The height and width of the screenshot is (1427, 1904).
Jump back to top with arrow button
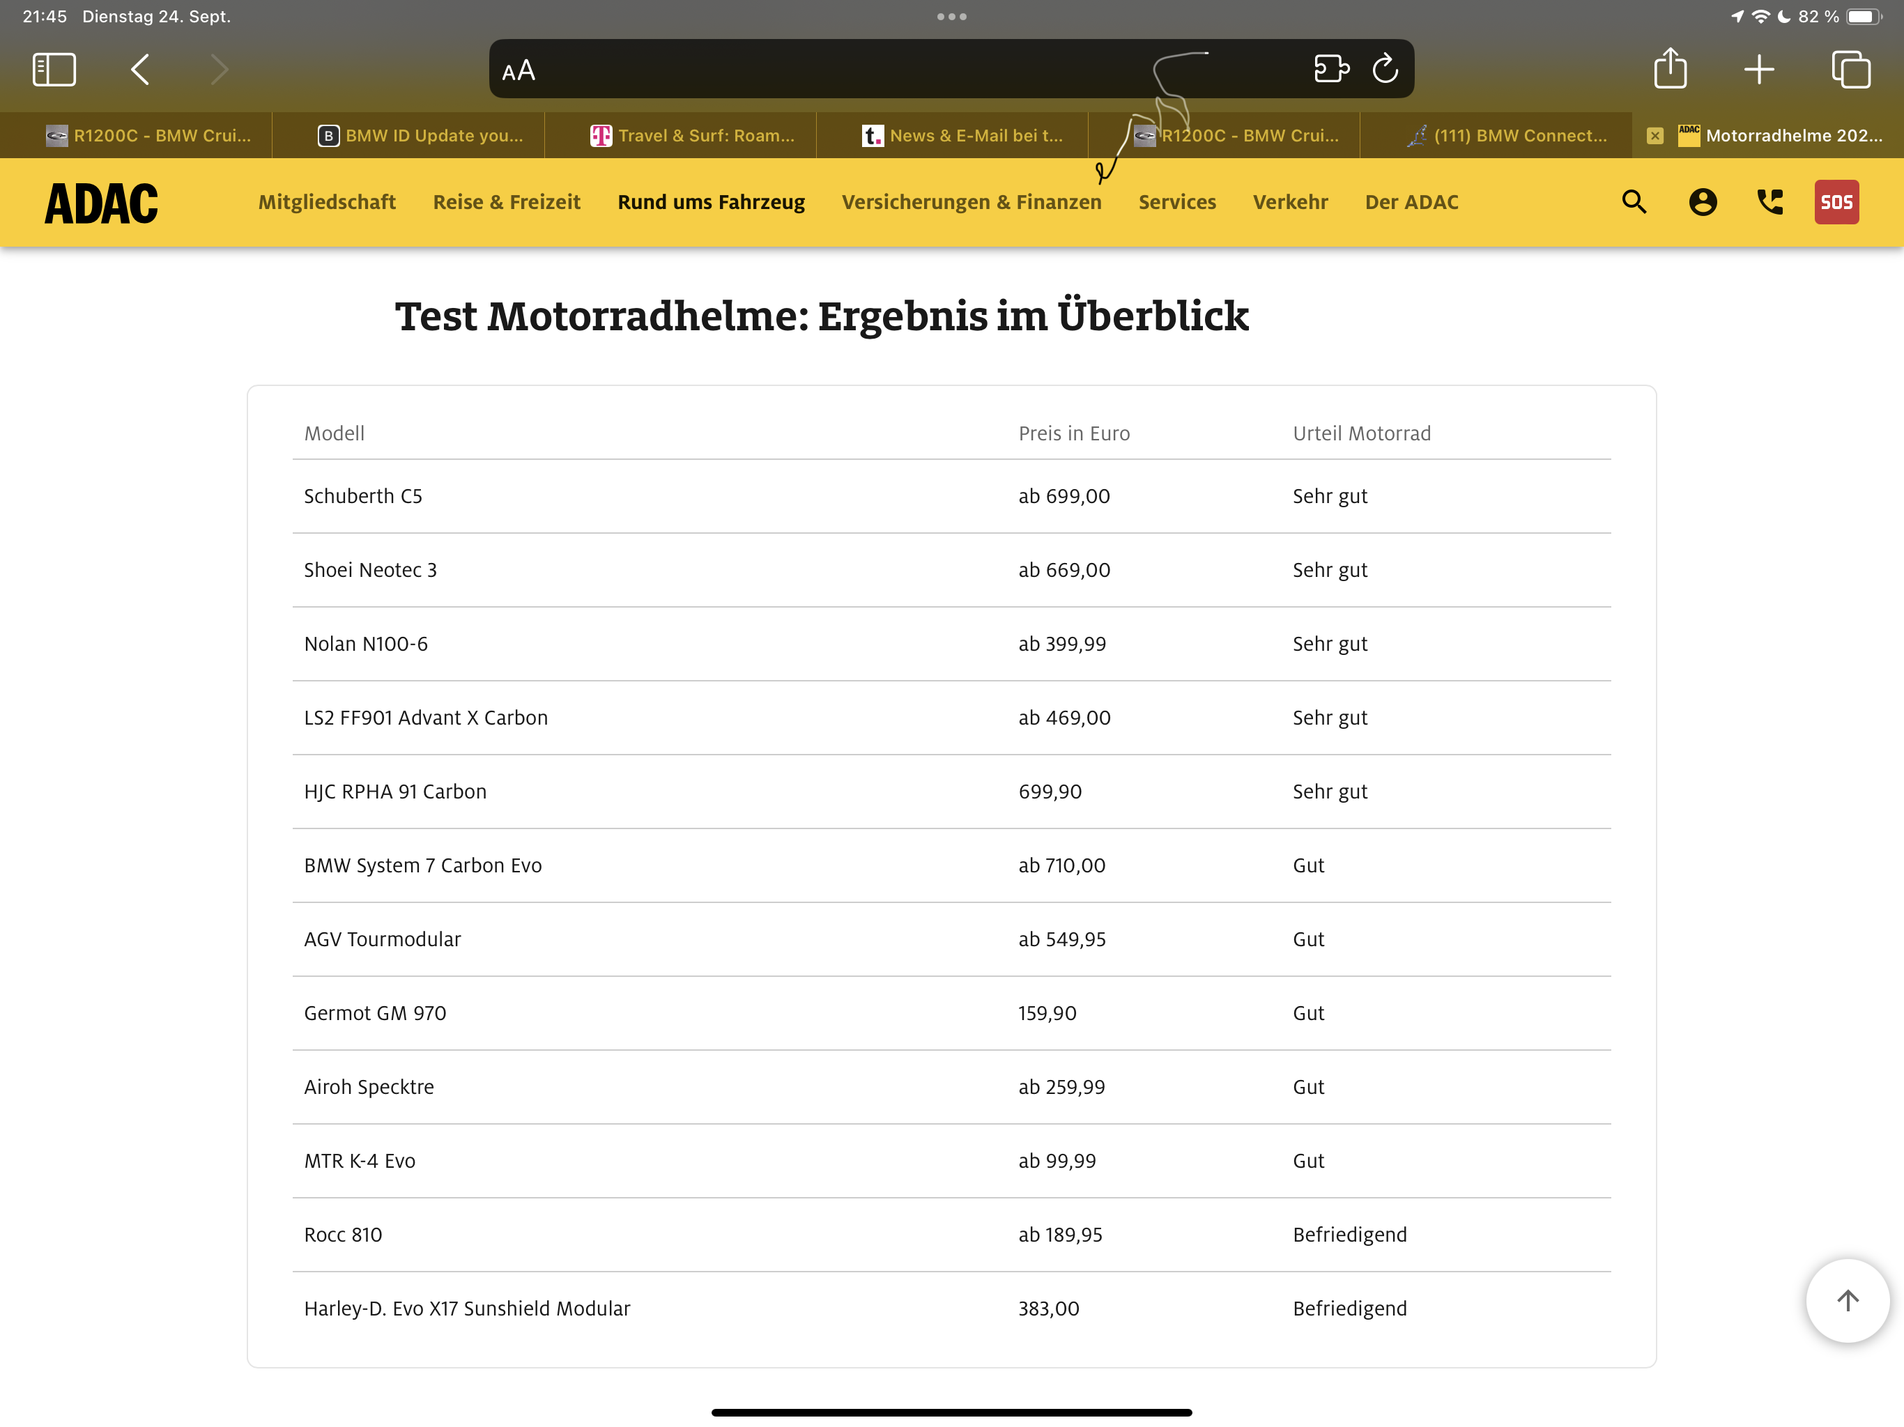1847,1300
